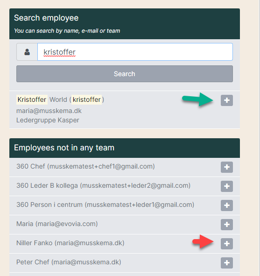Image resolution: width=260 pixels, height=276 pixels.
Task: Add 360 Leder B kollega via plus
Action: [227, 186]
